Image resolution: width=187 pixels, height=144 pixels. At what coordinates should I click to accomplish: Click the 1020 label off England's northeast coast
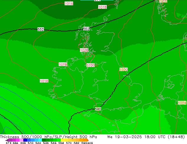click(124, 70)
